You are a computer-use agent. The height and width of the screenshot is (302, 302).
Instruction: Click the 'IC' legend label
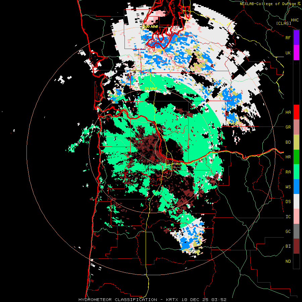pos(288,217)
